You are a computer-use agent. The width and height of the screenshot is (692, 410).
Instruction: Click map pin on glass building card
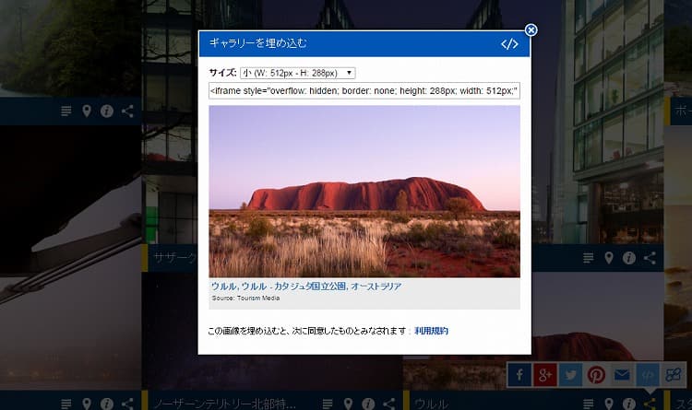click(x=609, y=258)
